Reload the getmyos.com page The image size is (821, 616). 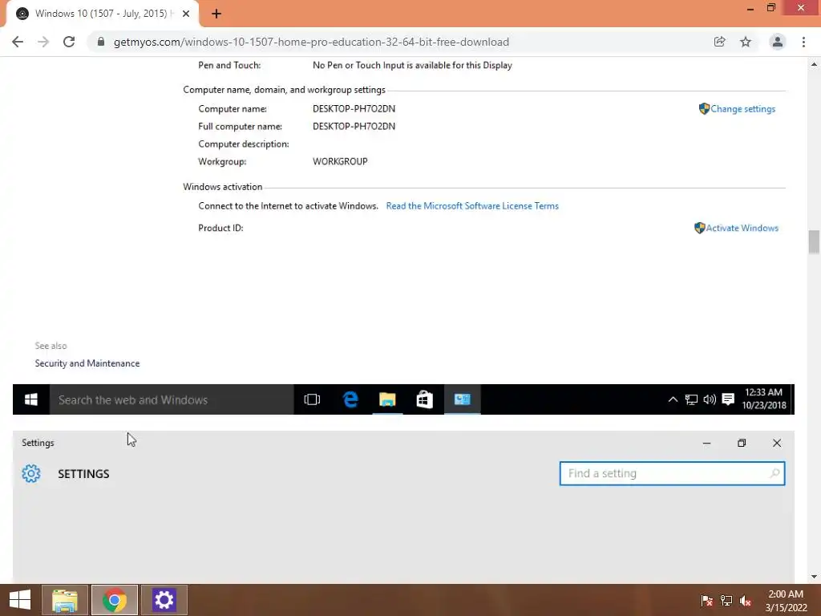pyautogui.click(x=69, y=42)
